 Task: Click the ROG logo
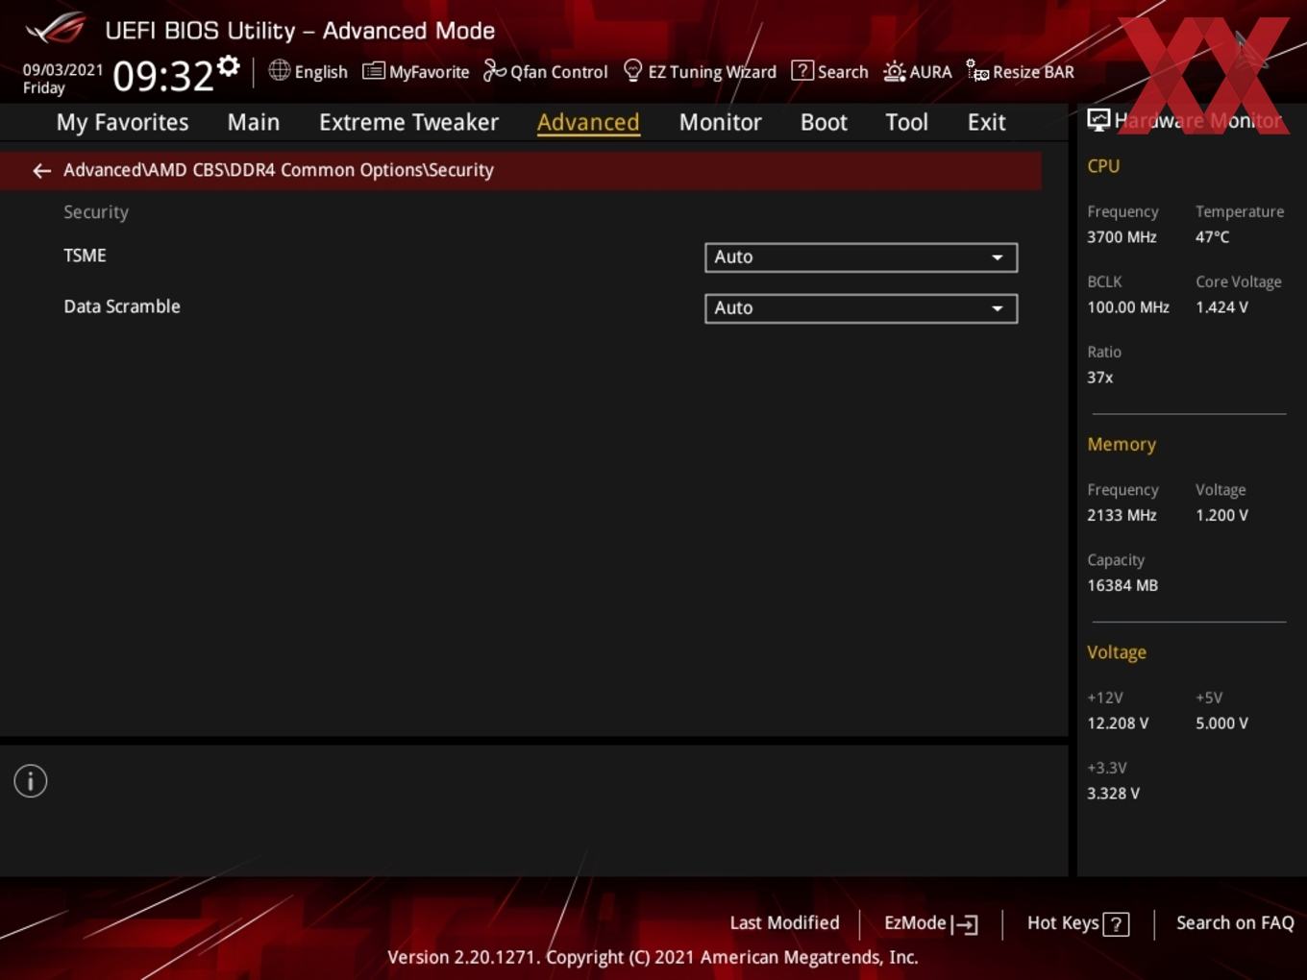click(x=55, y=29)
